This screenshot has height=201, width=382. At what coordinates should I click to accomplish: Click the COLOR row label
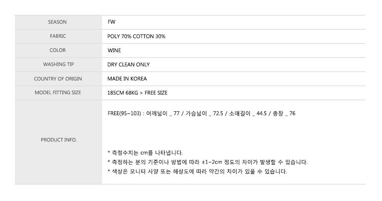(58, 50)
